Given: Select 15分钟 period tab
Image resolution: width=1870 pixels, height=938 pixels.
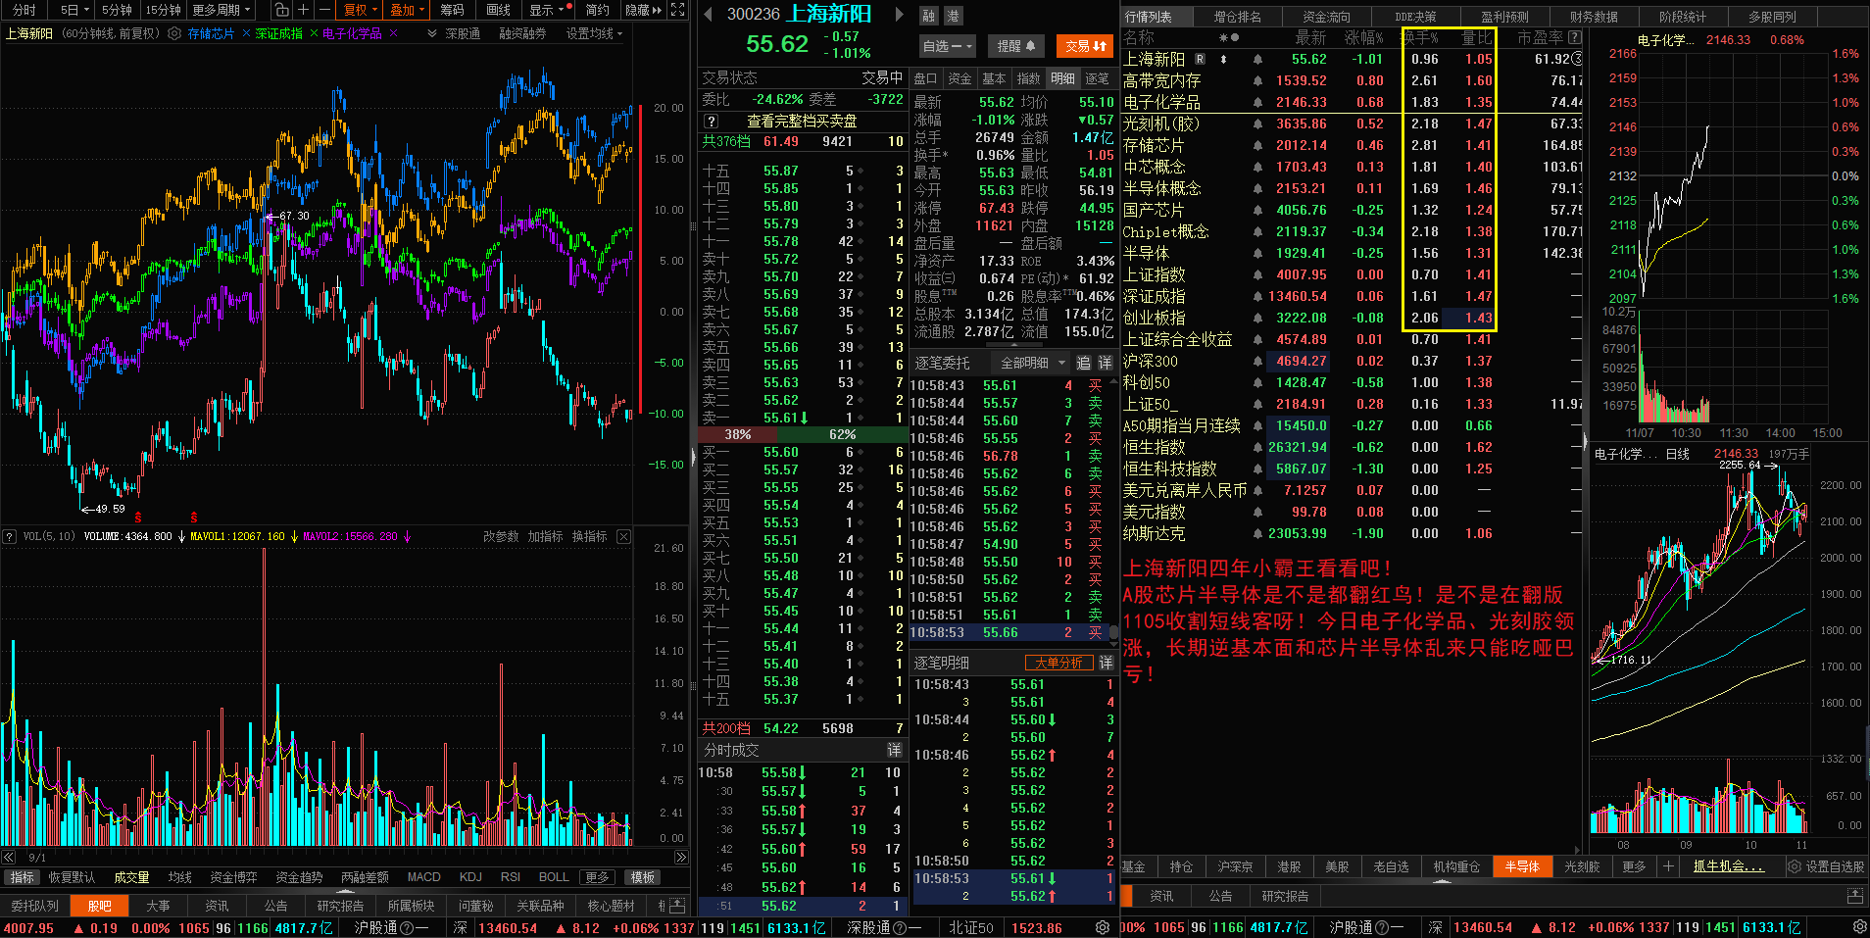Looking at the screenshot, I should click(x=163, y=10).
